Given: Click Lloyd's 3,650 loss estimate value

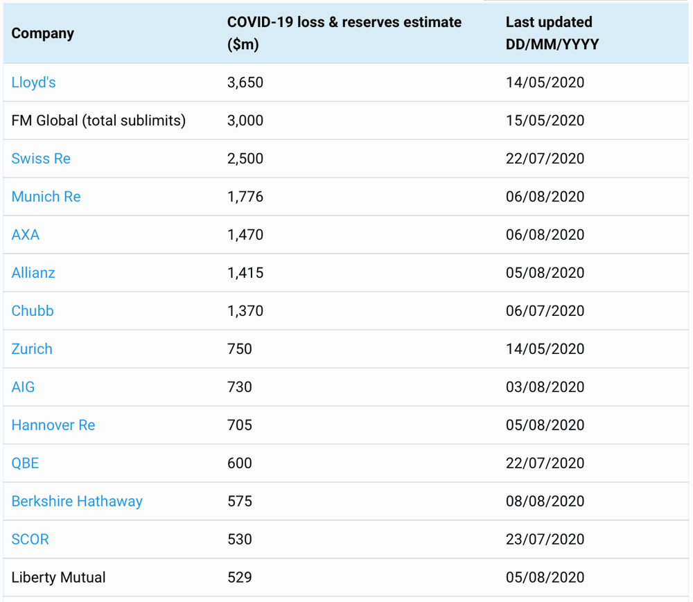Looking at the screenshot, I should [245, 82].
